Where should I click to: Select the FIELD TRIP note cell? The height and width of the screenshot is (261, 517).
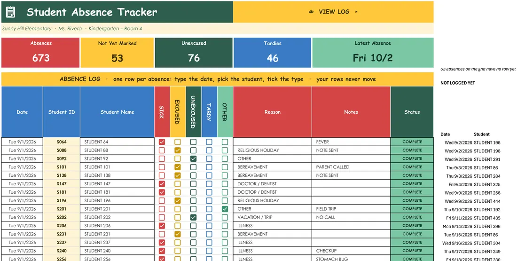351,209
